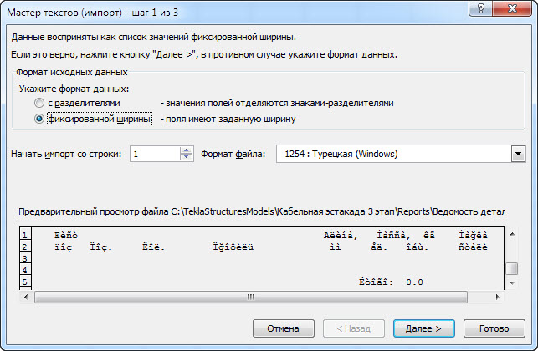Select the "фиксированной ширины" radio option
Viewport: 538px width, 351px height.
[39, 119]
